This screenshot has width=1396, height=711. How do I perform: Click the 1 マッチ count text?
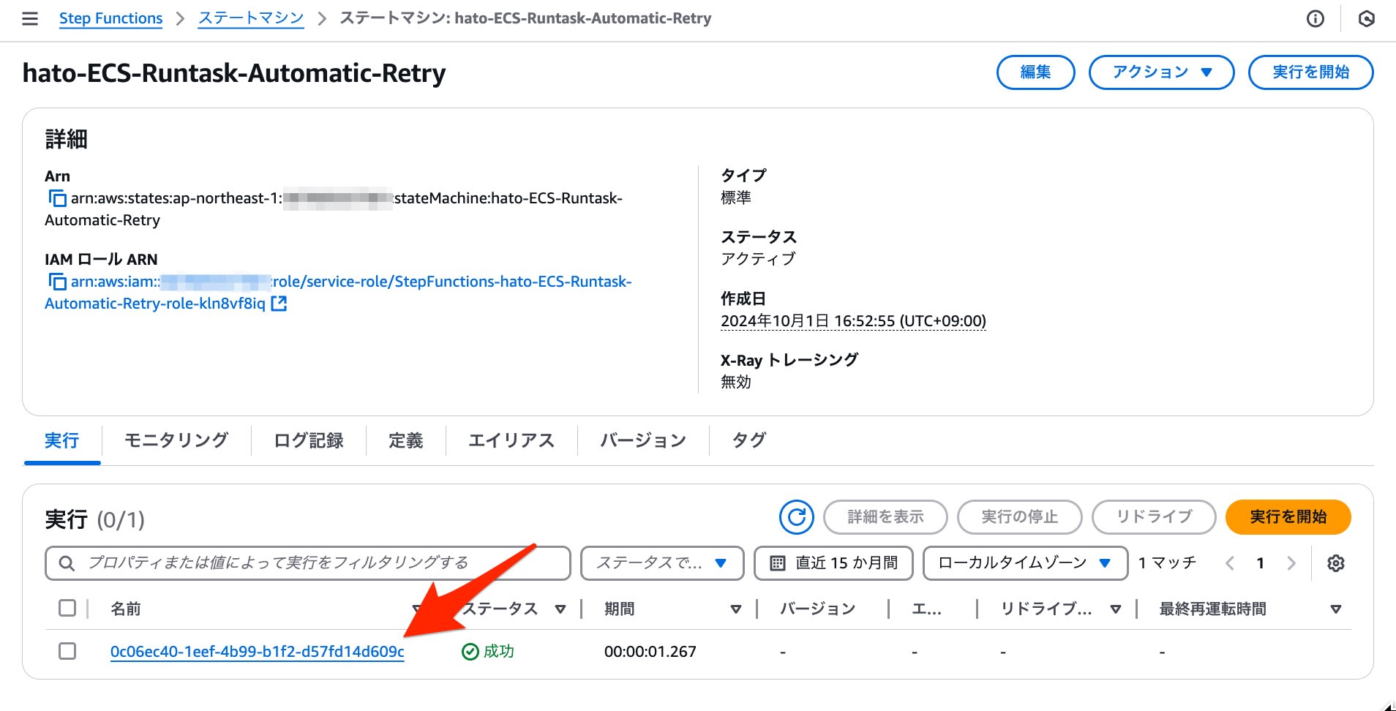1167,563
